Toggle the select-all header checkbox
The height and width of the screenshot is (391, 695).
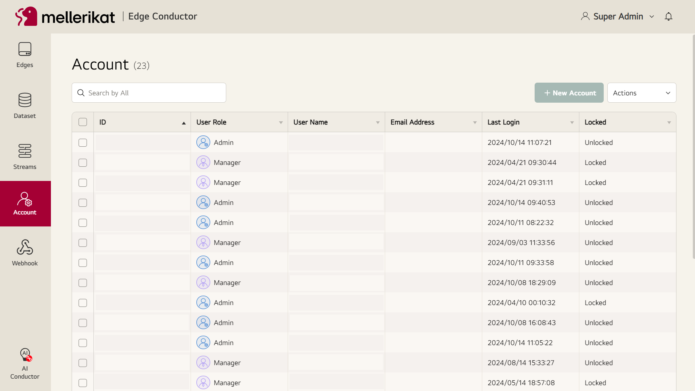click(x=83, y=122)
